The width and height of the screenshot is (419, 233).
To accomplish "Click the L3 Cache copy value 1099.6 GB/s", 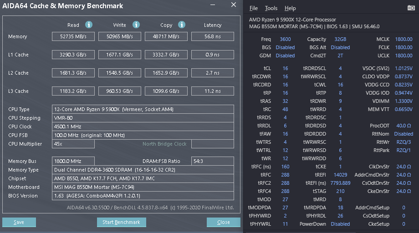I will click(x=166, y=91).
